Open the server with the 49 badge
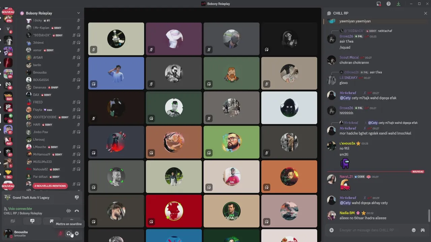This screenshot has height=242, width=431. coord(8,107)
